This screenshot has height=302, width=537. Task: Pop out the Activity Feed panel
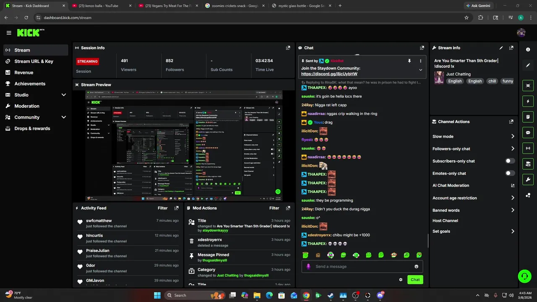[176, 208]
